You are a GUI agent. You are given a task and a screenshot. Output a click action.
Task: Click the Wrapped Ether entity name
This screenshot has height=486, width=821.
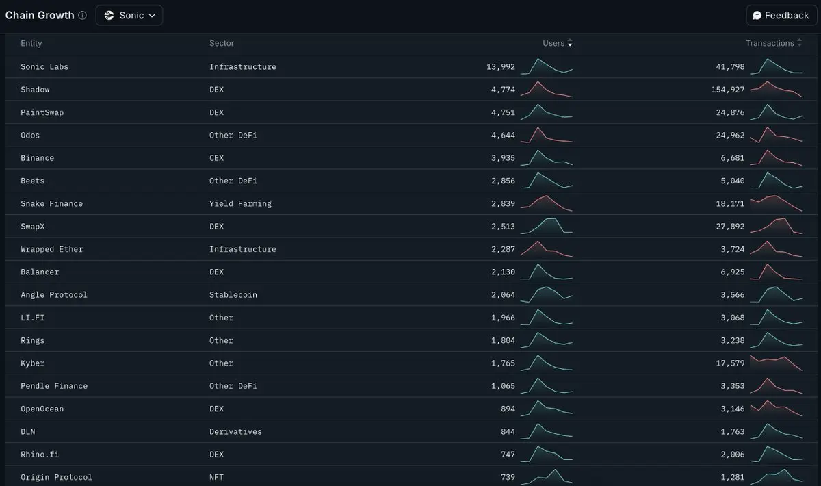click(52, 249)
